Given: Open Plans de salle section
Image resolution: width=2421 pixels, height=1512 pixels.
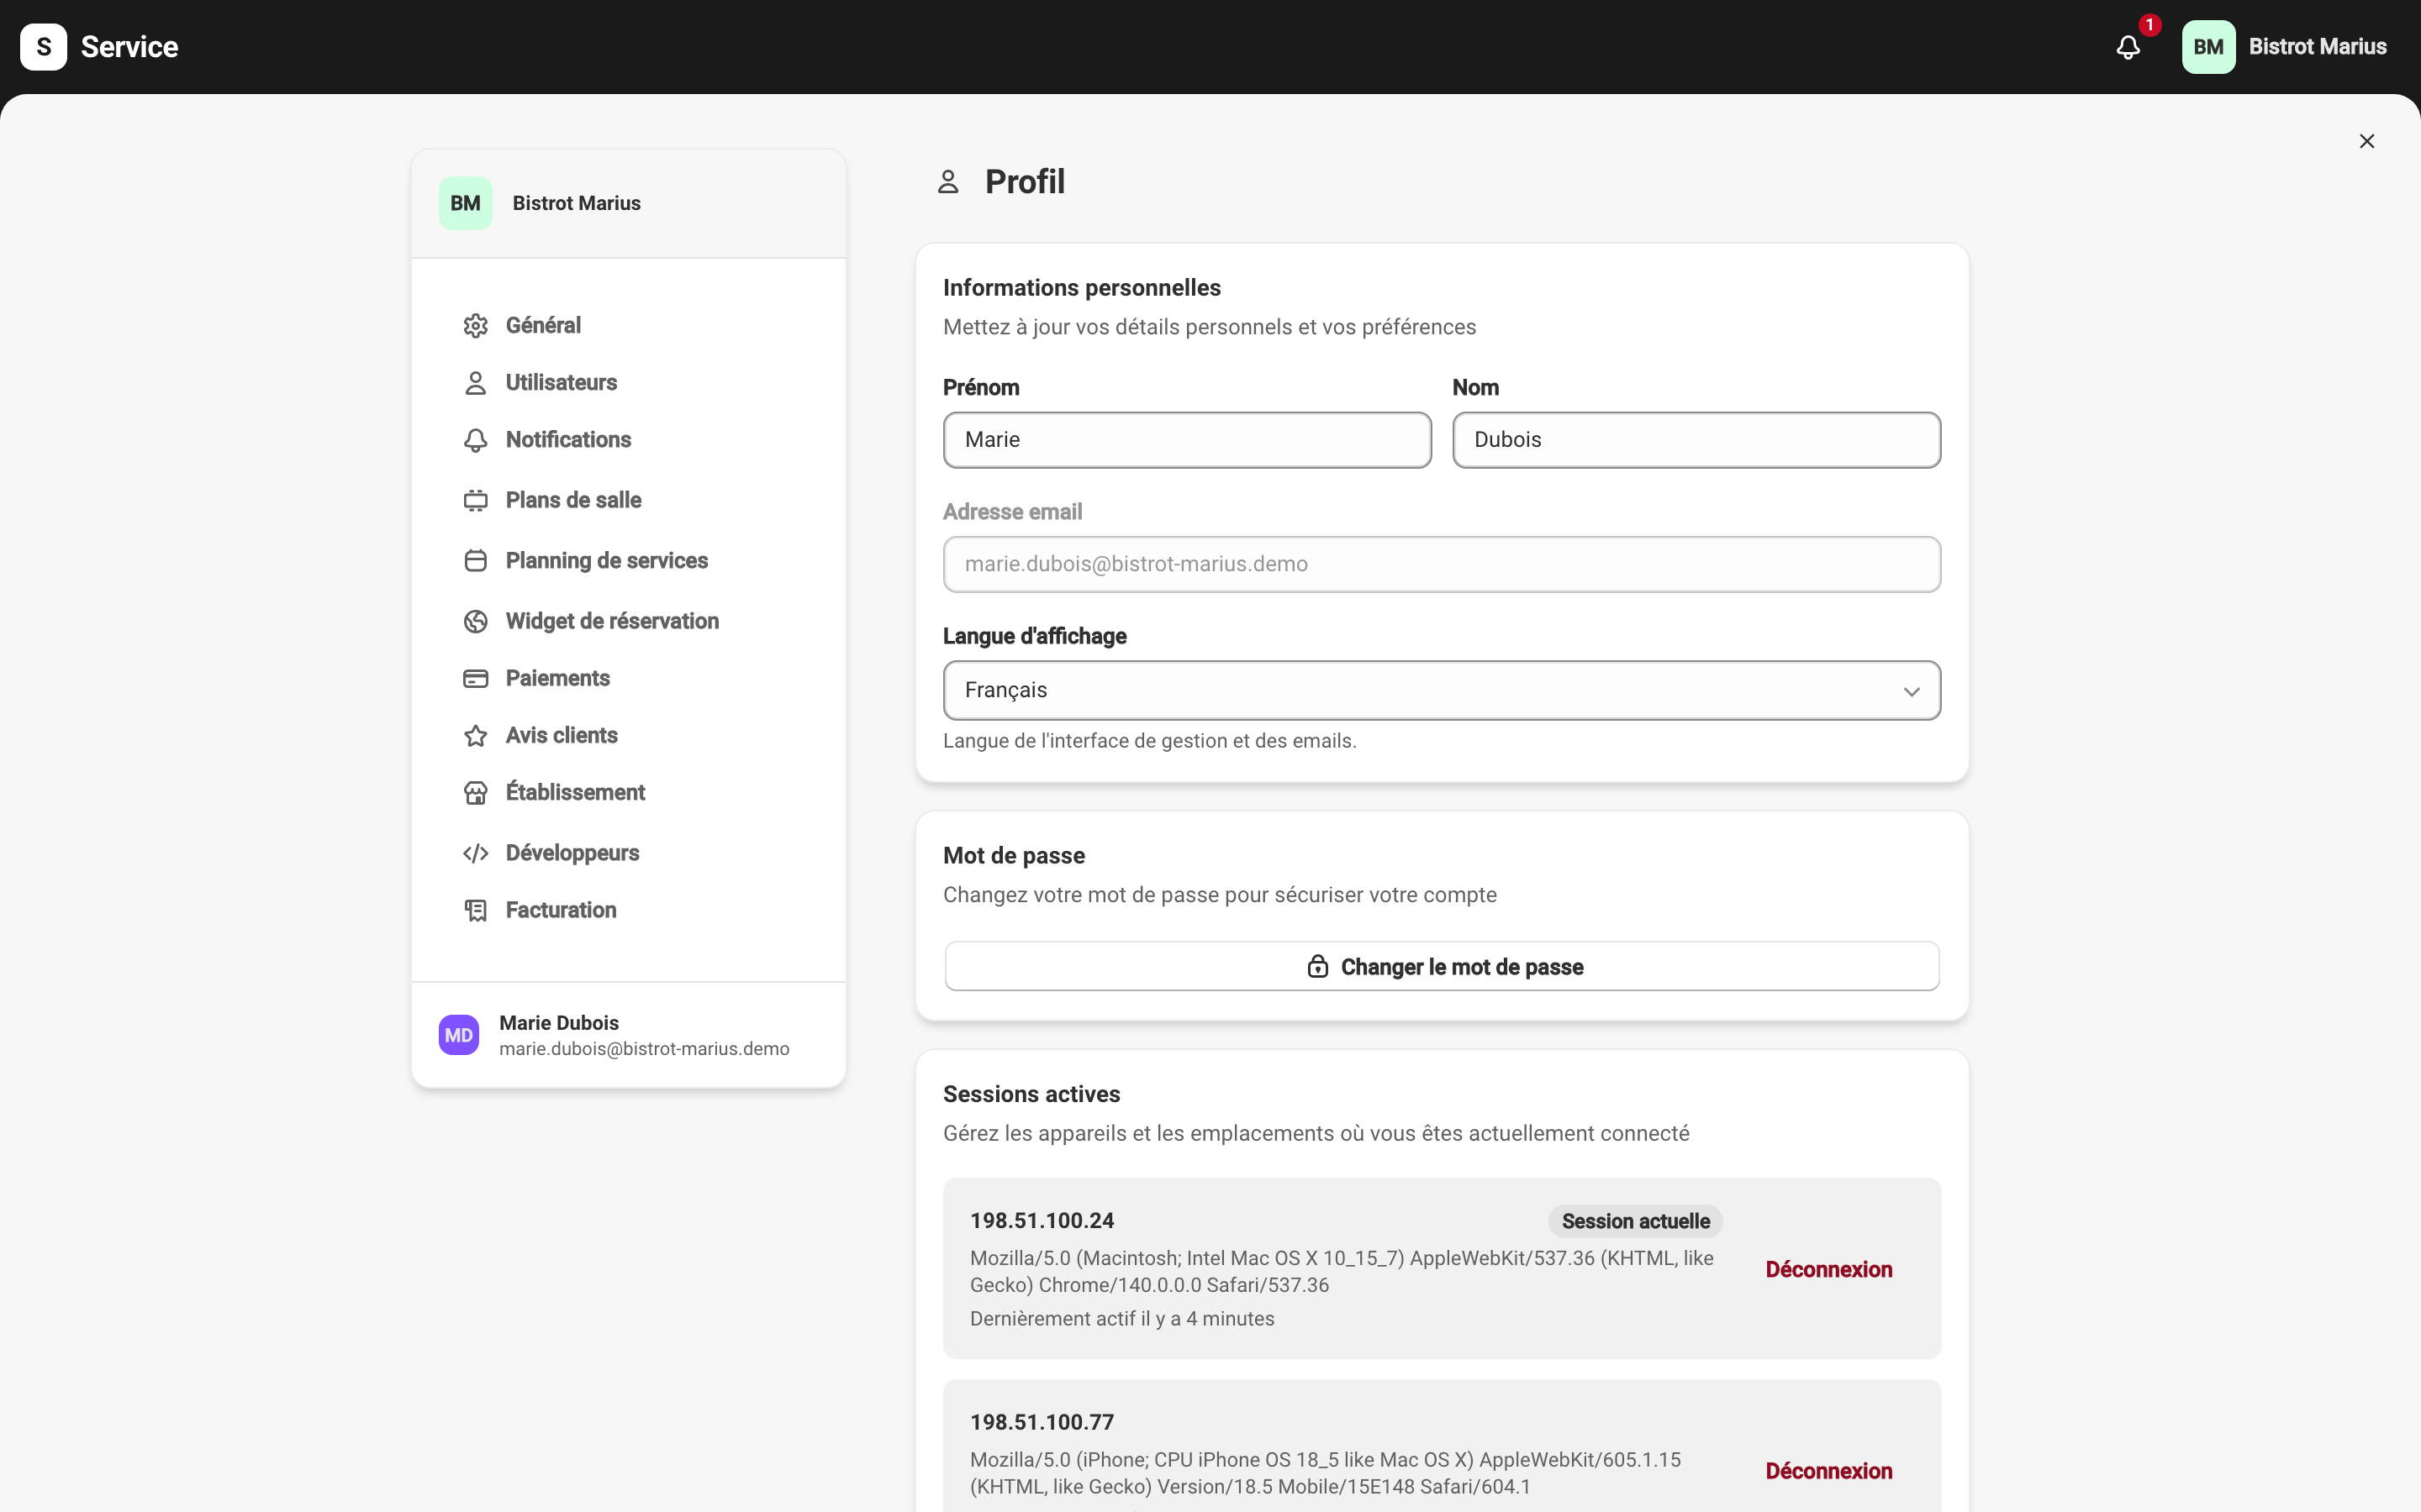Looking at the screenshot, I should point(628,500).
